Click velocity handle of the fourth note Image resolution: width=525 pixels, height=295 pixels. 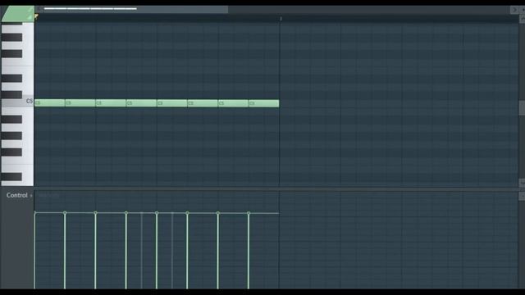pos(126,213)
